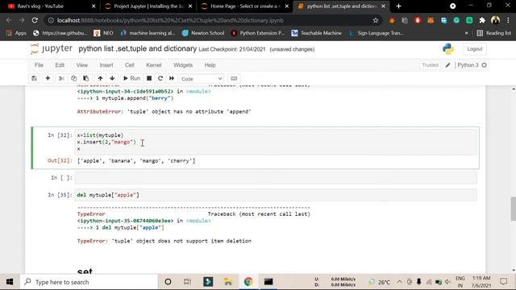Screen dimensions: 516x290
Task: Copy selected cells icon
Action: (73, 79)
